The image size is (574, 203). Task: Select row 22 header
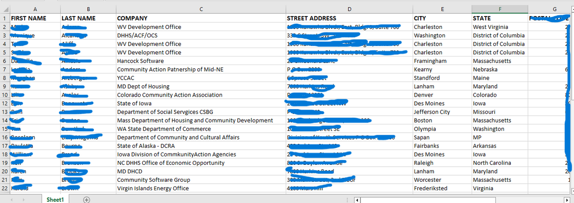click(x=5, y=188)
